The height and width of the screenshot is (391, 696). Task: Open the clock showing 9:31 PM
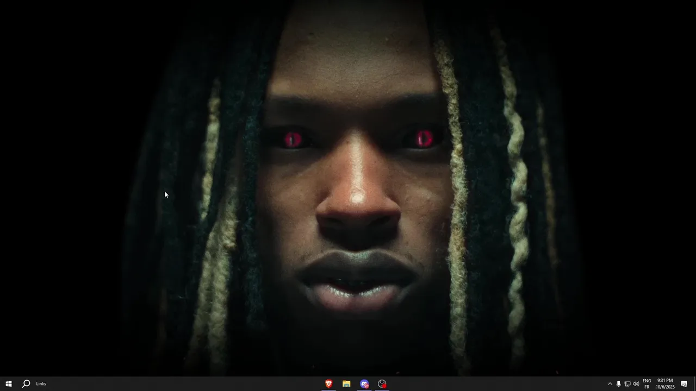(x=665, y=384)
